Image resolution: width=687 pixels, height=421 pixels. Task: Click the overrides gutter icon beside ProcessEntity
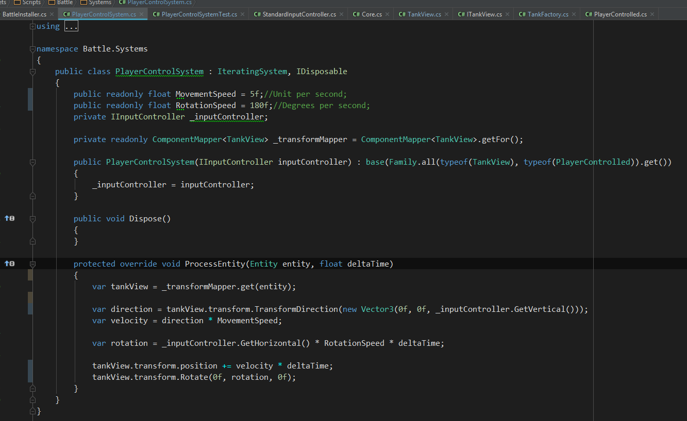click(9, 264)
